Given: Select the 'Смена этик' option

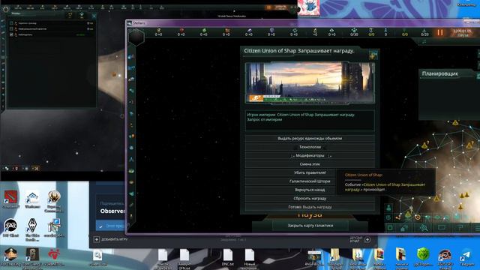Looking at the screenshot, I should click(x=310, y=164).
